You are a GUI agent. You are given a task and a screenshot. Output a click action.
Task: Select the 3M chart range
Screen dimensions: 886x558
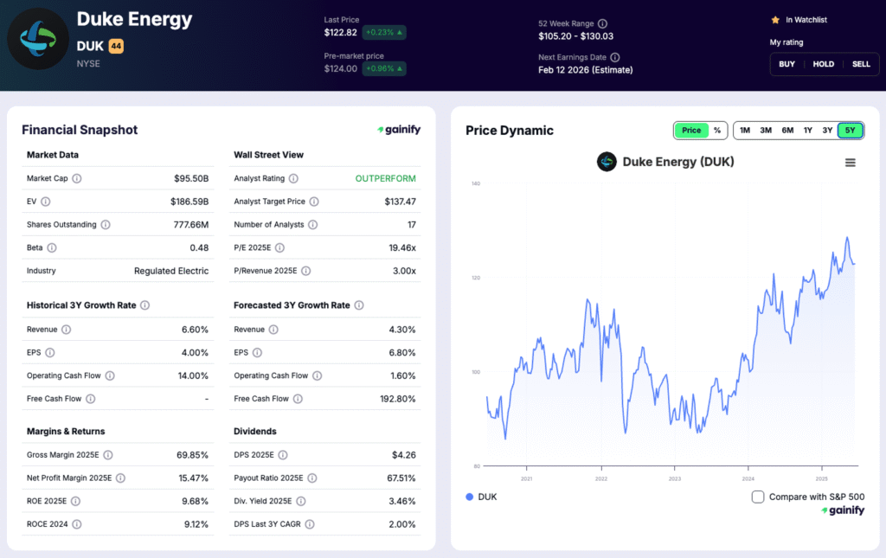click(x=766, y=130)
